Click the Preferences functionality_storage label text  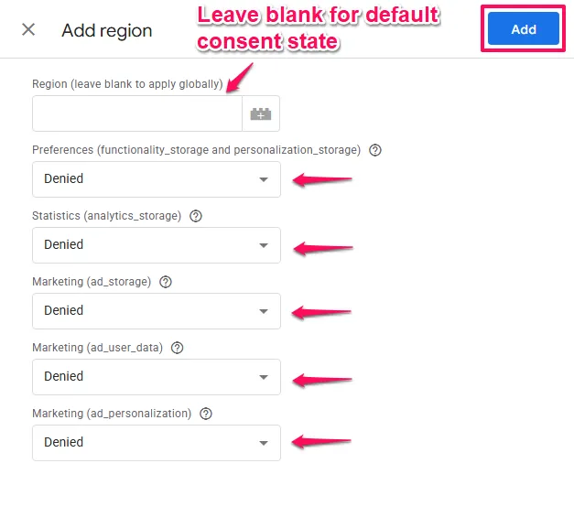click(196, 150)
